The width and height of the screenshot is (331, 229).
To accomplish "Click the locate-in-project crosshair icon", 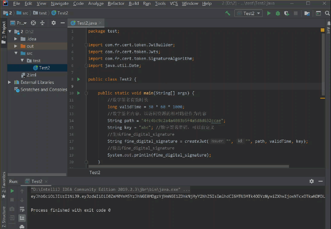I will pyautogui.click(x=34, y=23).
